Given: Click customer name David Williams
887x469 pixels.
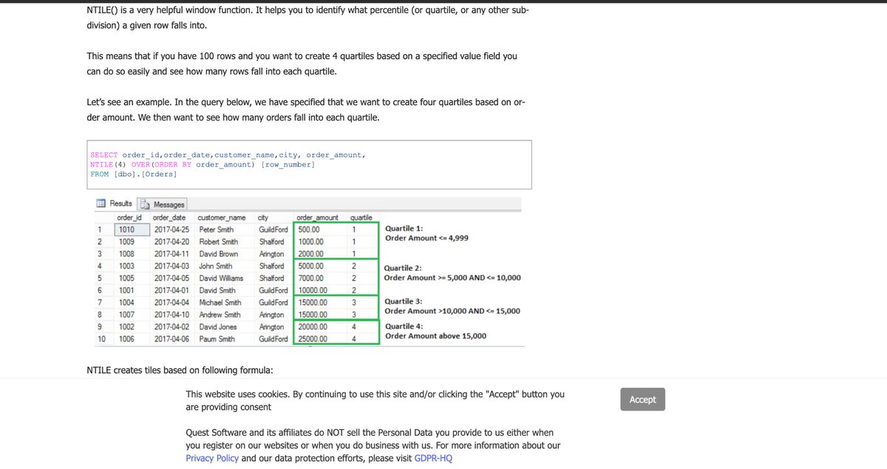Looking at the screenshot, I should click(221, 278).
